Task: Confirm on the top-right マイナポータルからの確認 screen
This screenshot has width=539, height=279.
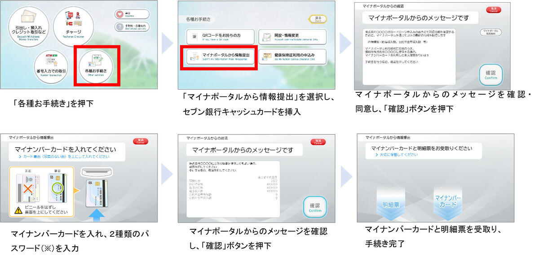Action: [491, 74]
